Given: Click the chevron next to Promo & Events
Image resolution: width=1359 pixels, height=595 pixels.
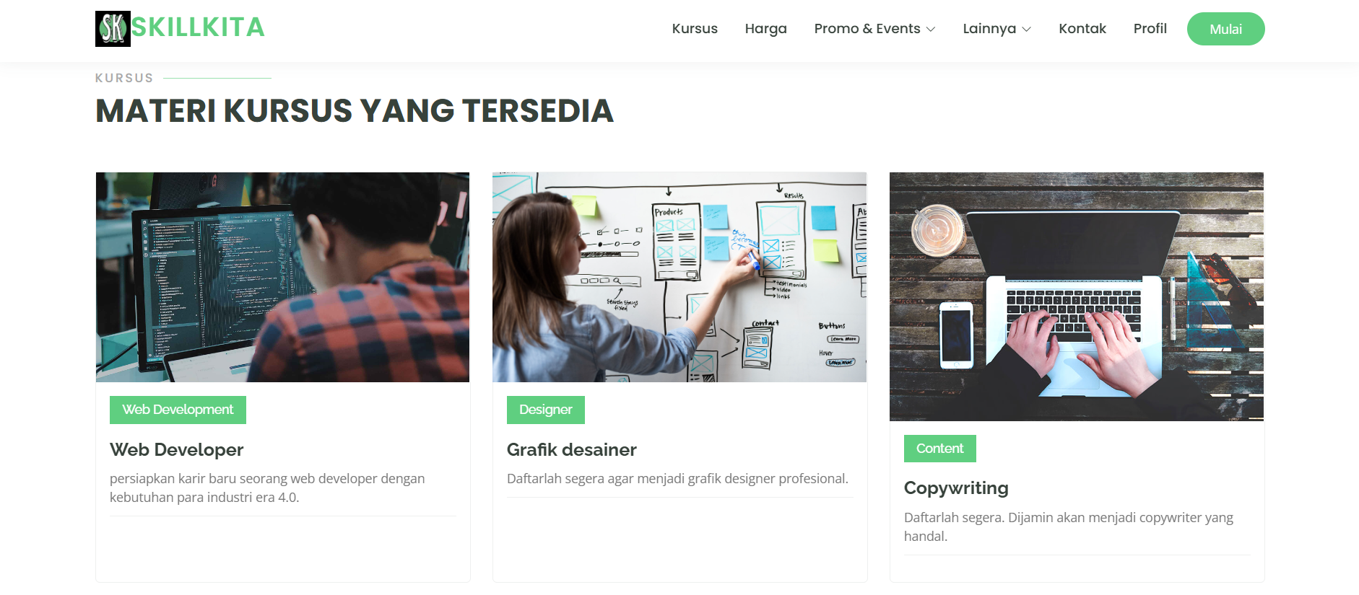Looking at the screenshot, I should [x=931, y=30].
